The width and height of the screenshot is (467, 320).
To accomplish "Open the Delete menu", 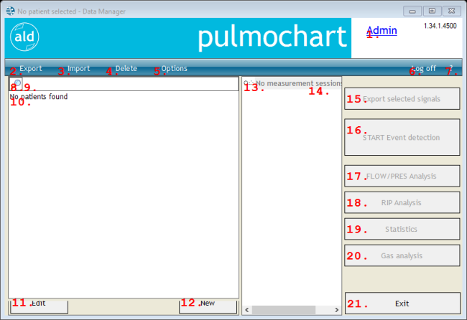I will pos(126,69).
